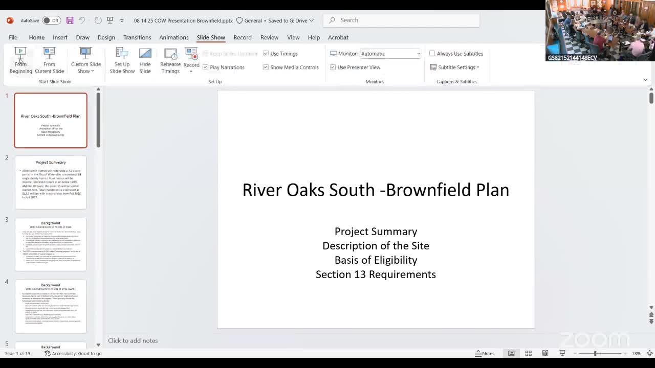Screen dimensions: 655x368
Task: Start slideshow From Current Slide
Action: [49, 60]
